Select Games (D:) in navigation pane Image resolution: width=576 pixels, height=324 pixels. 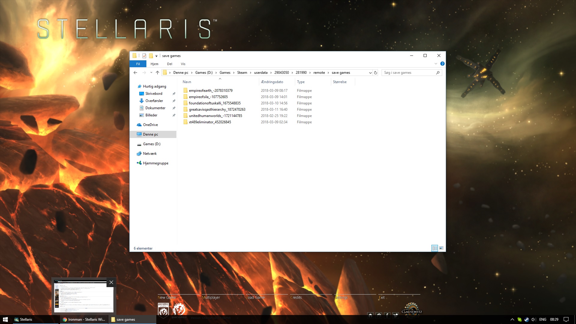coord(151,144)
